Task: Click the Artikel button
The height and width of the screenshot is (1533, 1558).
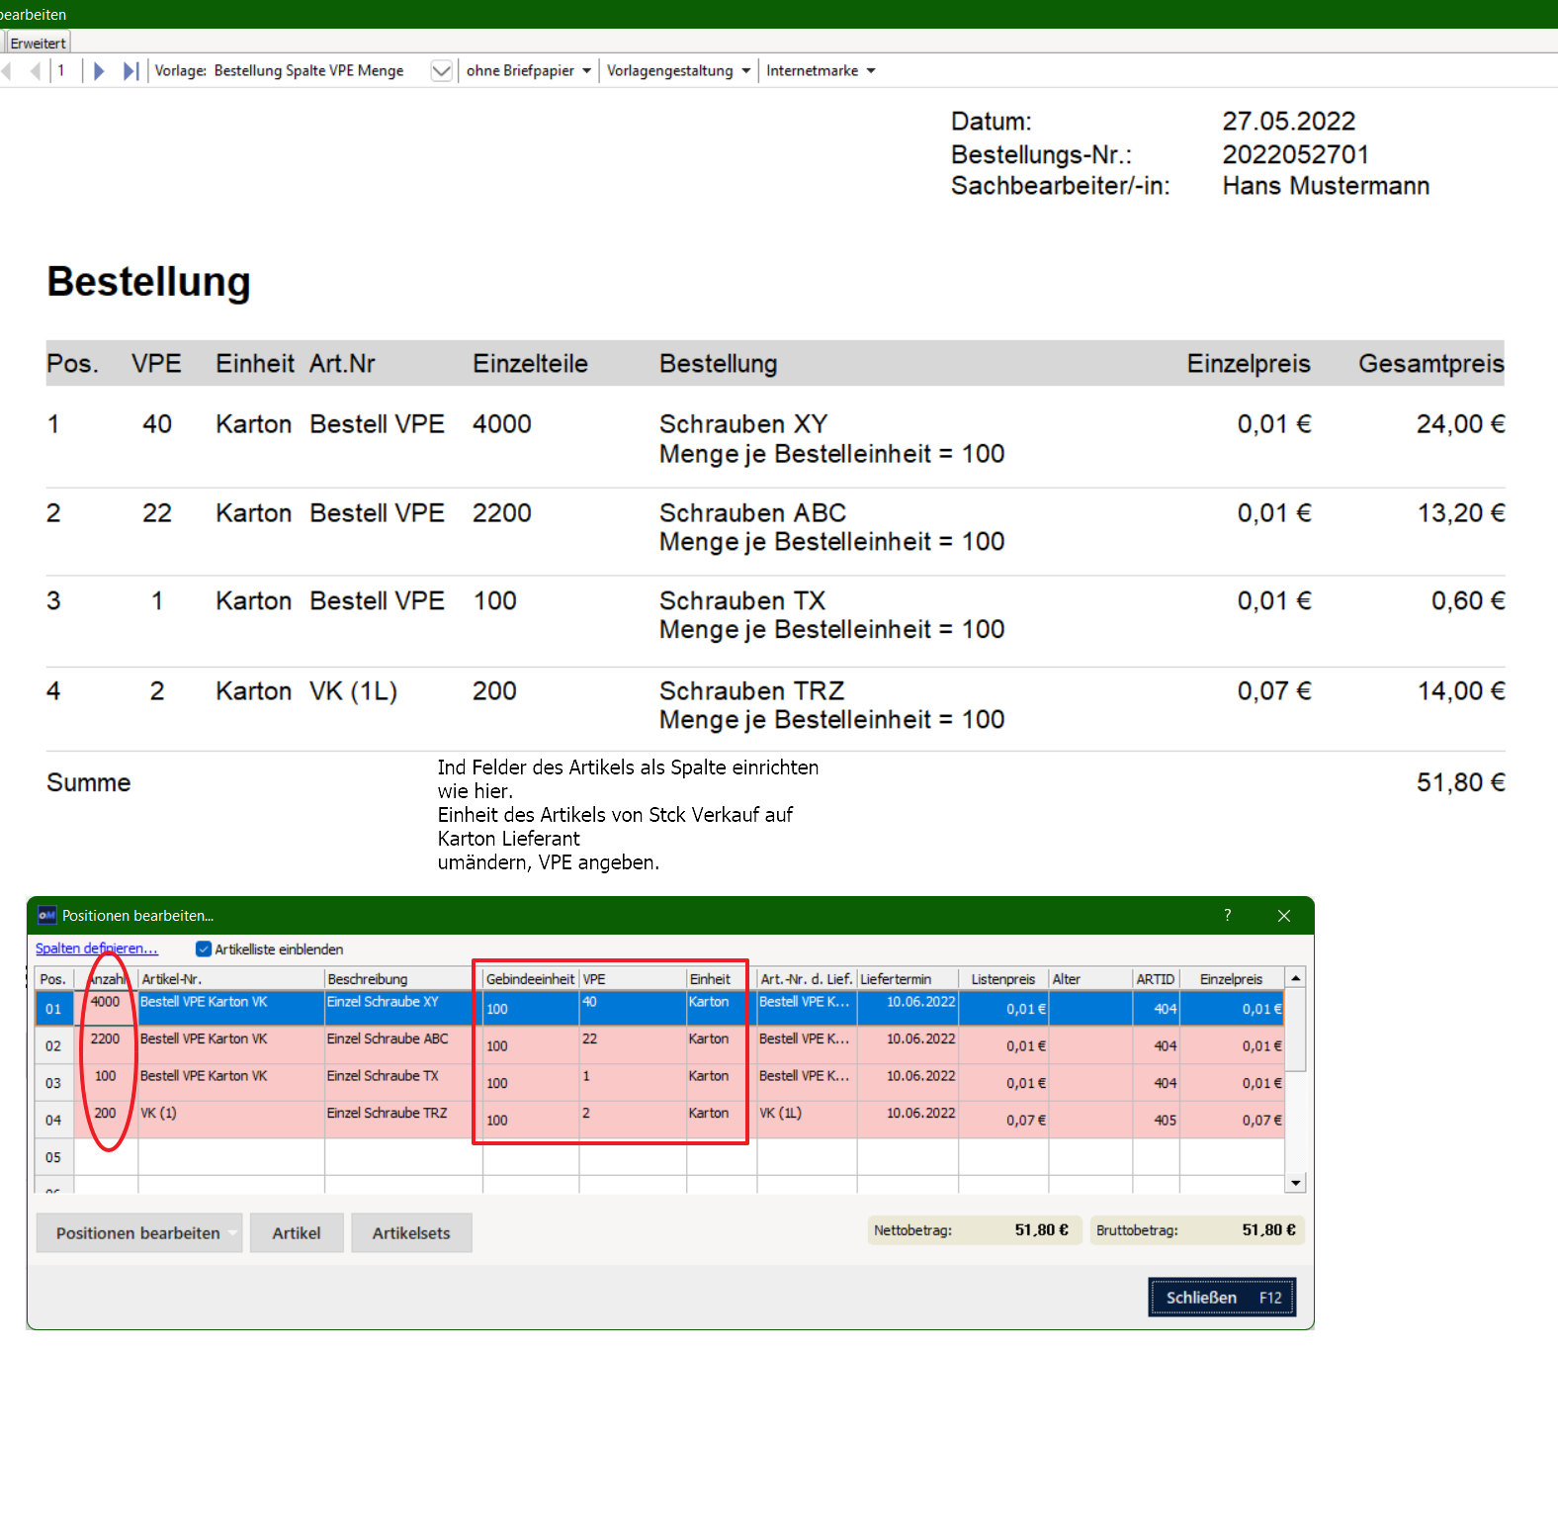Action: coord(297,1233)
